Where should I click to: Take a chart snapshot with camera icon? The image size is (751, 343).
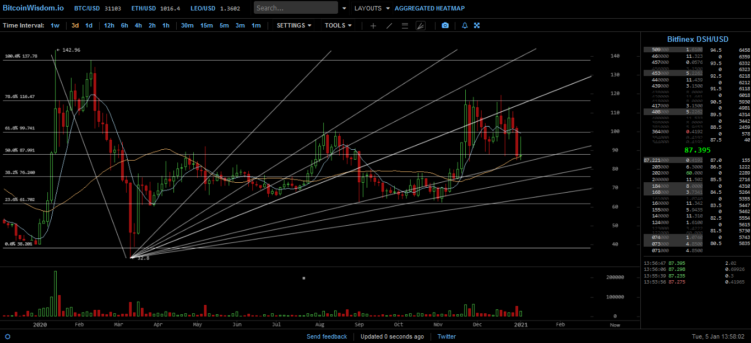coord(445,25)
